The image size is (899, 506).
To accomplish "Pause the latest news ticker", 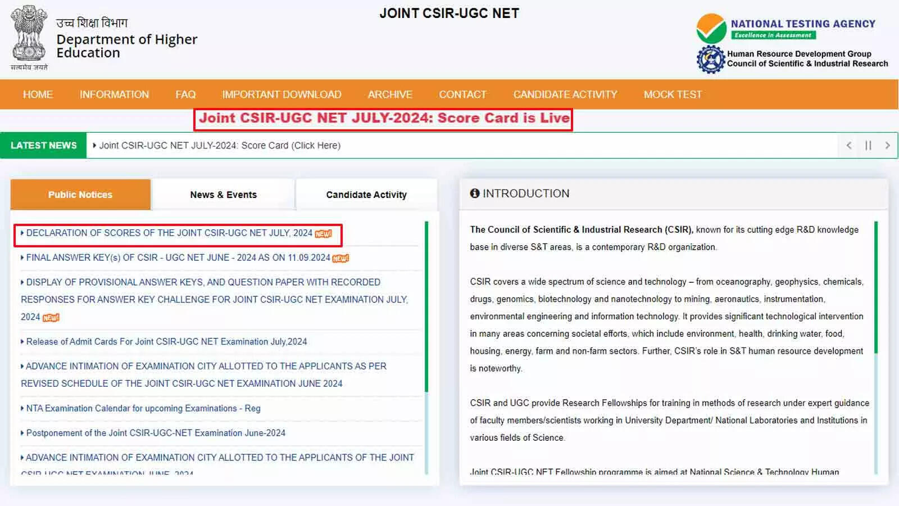I will 868,145.
